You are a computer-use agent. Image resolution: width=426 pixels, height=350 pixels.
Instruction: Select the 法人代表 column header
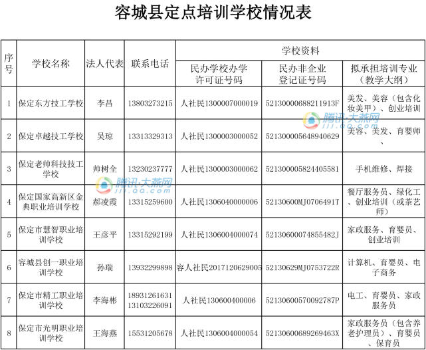click(105, 64)
